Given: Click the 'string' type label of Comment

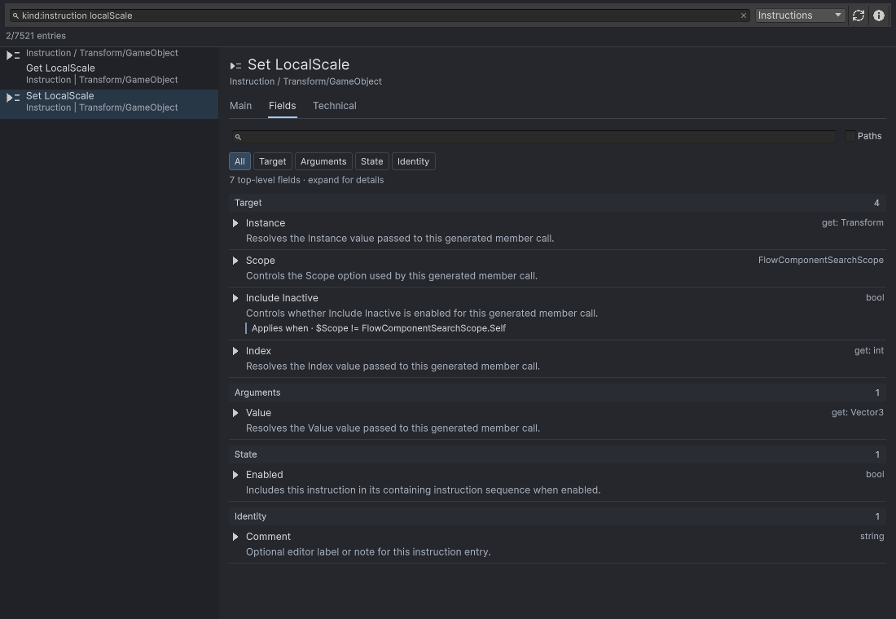Looking at the screenshot, I should pos(872,536).
